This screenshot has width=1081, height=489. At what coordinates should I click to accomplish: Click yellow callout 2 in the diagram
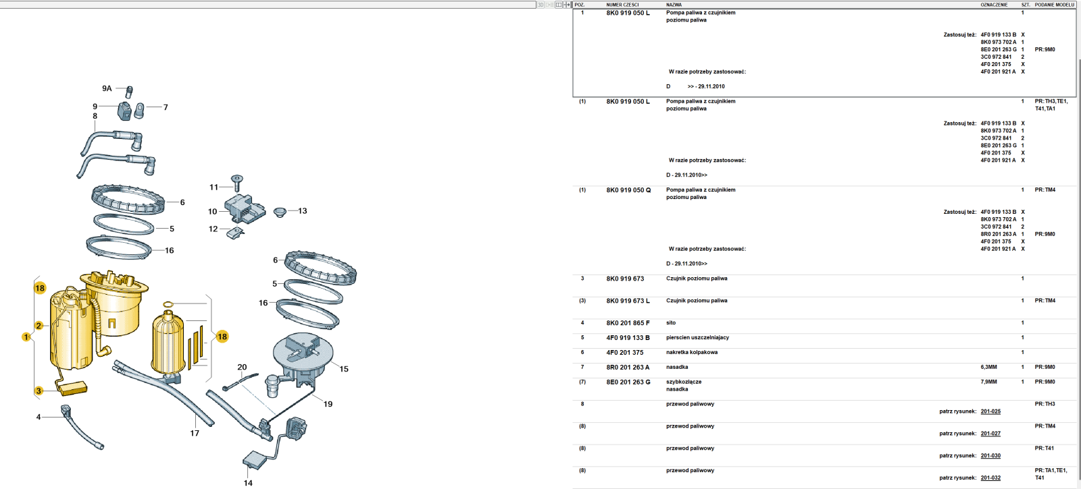coord(39,326)
